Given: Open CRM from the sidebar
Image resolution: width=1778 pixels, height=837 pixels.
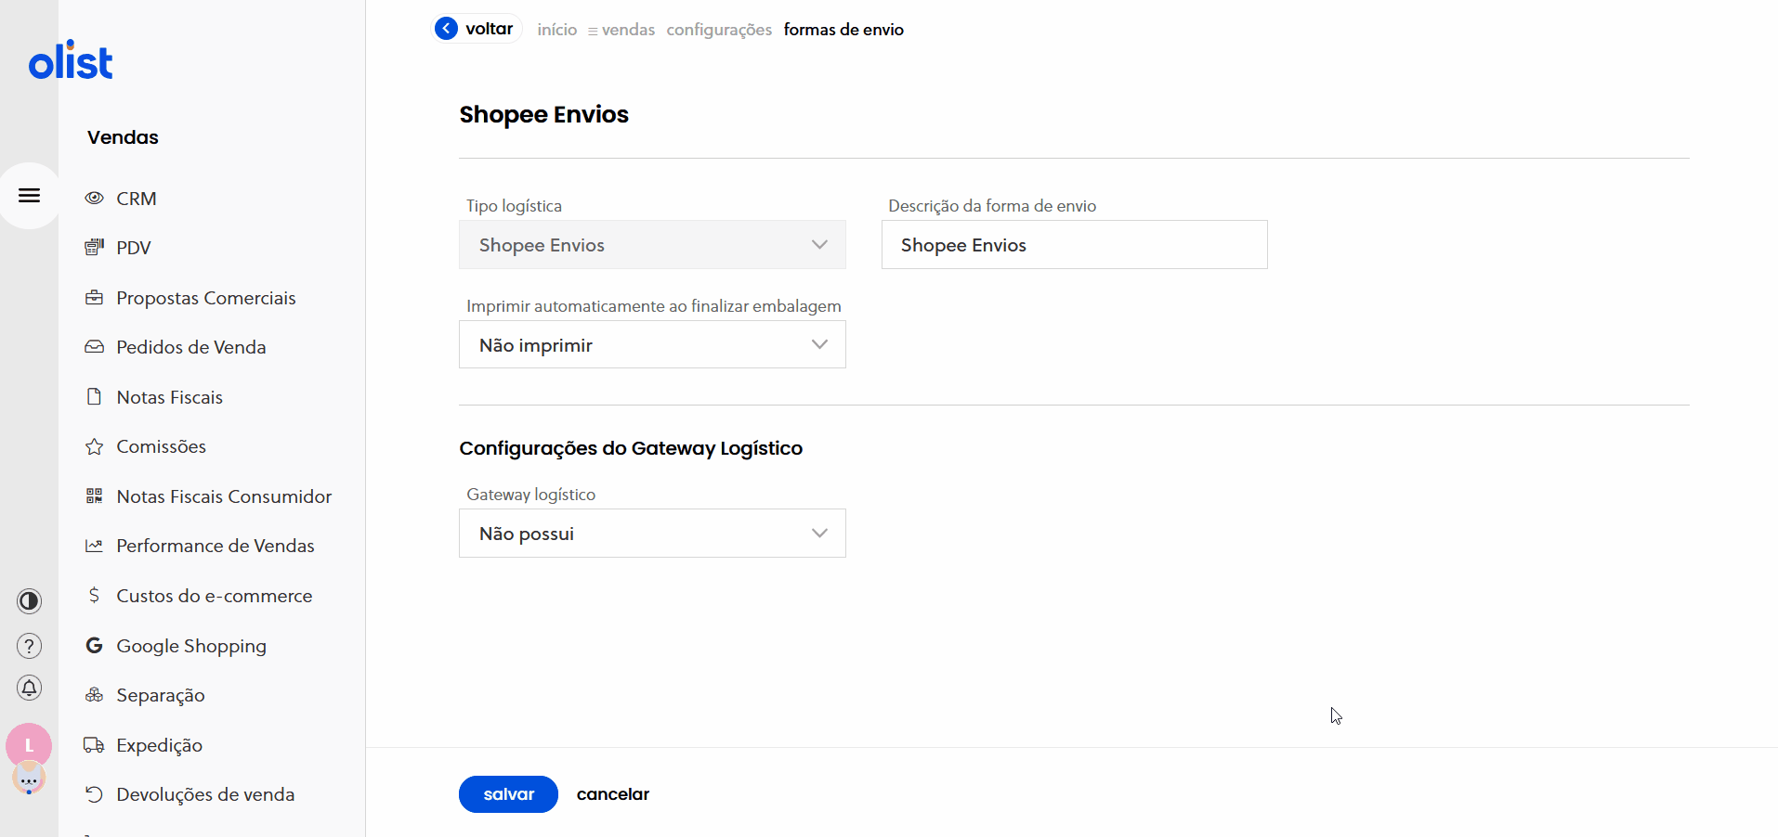Looking at the screenshot, I should pyautogui.click(x=136, y=199).
